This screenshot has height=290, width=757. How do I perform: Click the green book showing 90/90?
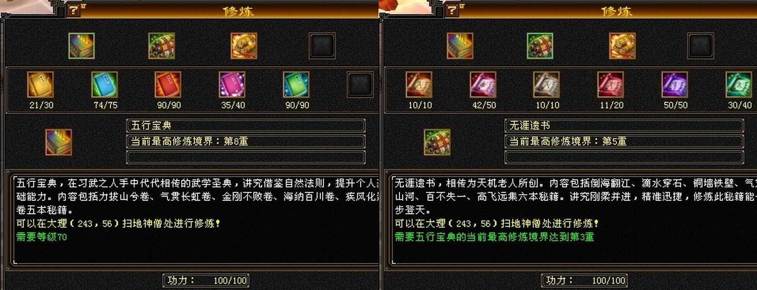point(296,85)
